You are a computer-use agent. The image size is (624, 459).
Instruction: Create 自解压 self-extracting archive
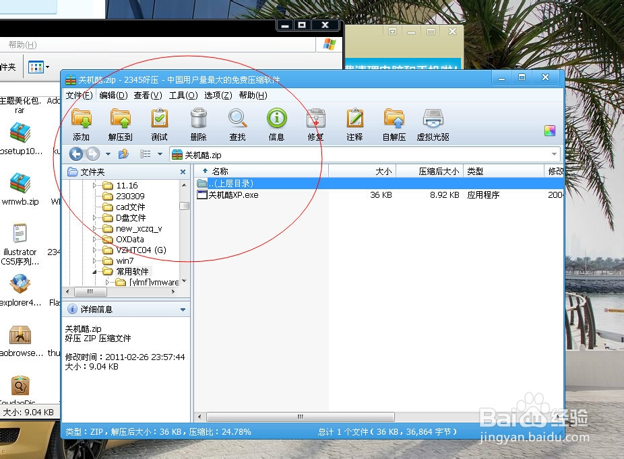coord(394,125)
